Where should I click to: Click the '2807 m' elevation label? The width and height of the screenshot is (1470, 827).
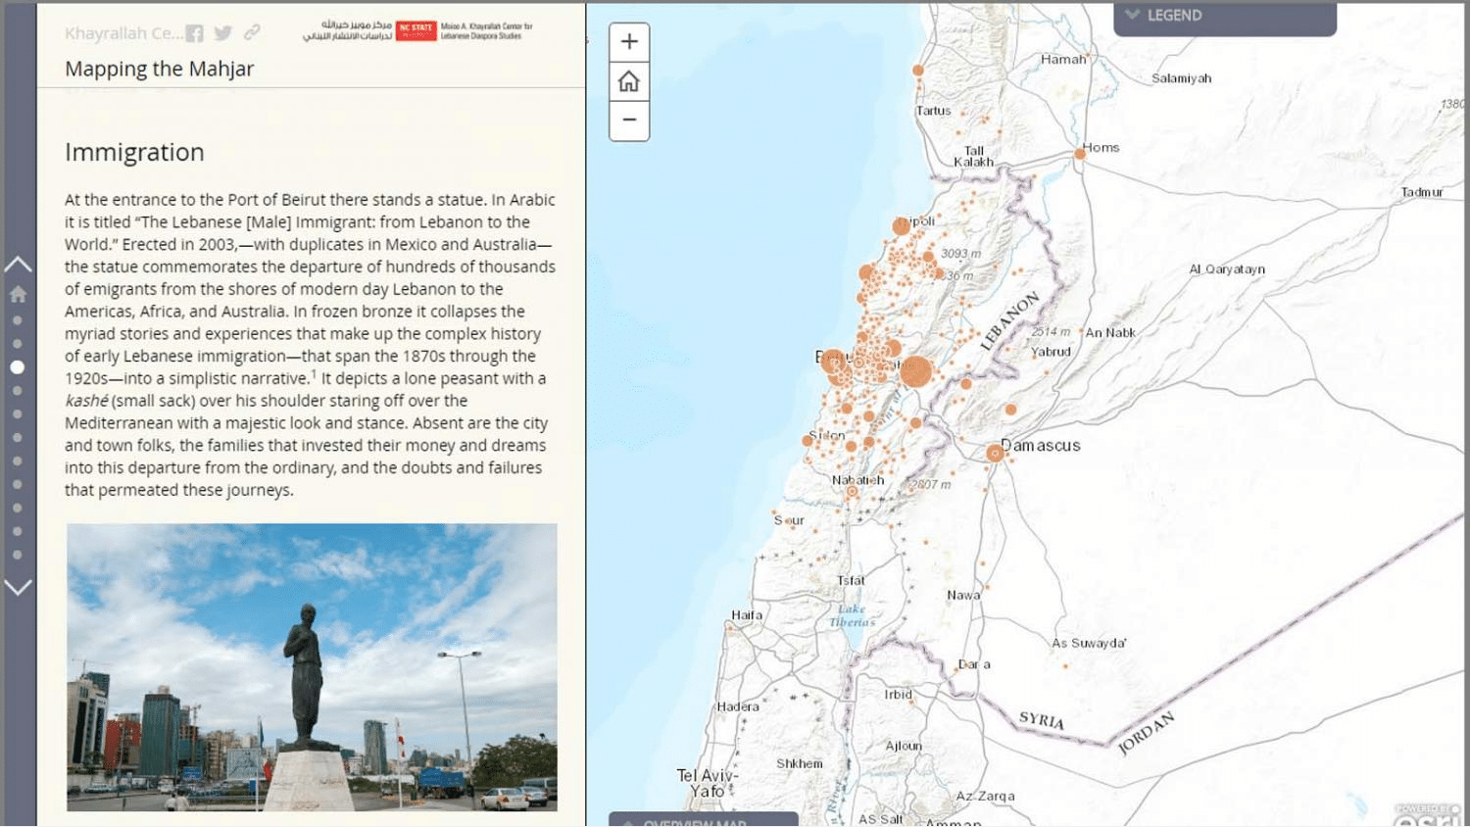(930, 485)
